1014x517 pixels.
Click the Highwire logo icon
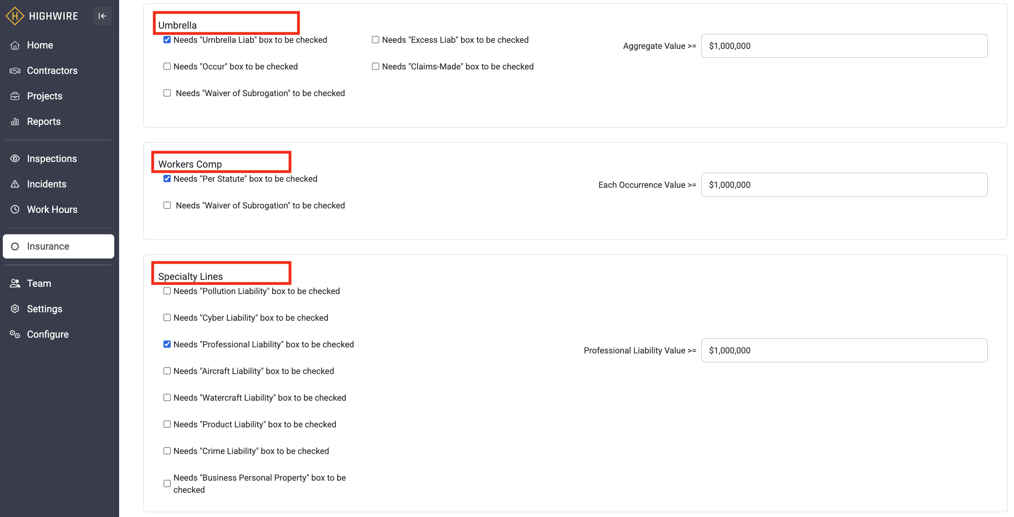coord(15,16)
